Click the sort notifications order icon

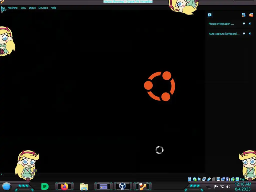pyautogui.click(x=243, y=15)
